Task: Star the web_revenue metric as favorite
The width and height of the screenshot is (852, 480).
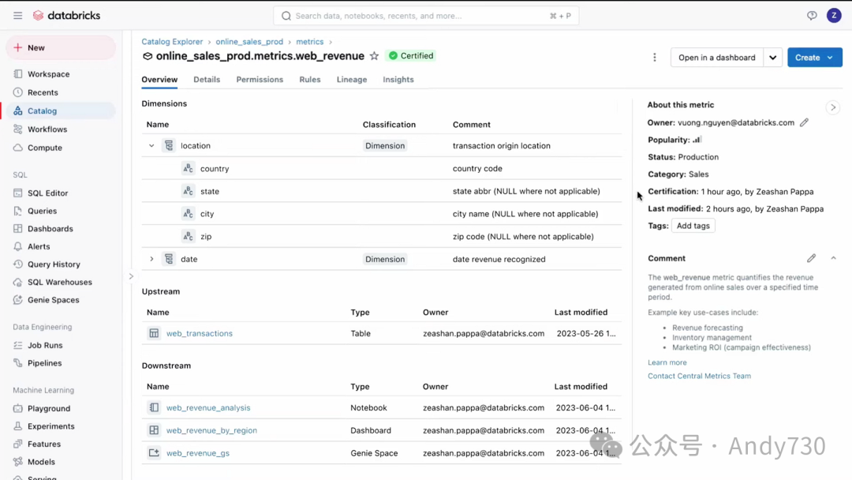Action: coord(374,56)
